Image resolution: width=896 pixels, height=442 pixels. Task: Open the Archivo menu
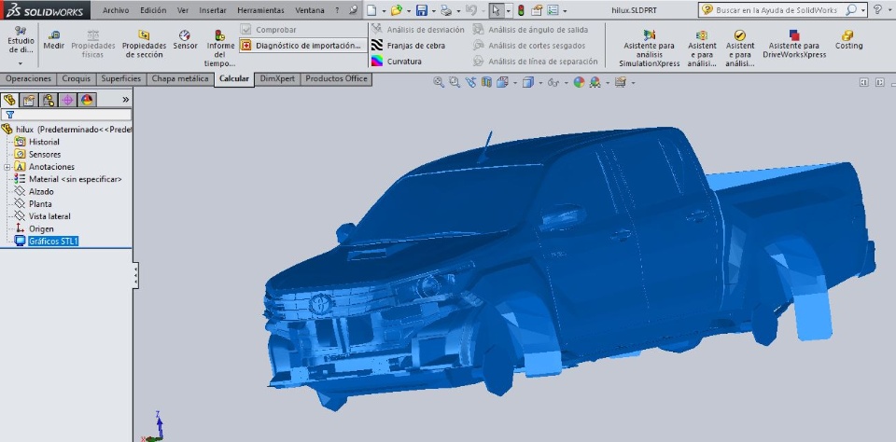116,10
